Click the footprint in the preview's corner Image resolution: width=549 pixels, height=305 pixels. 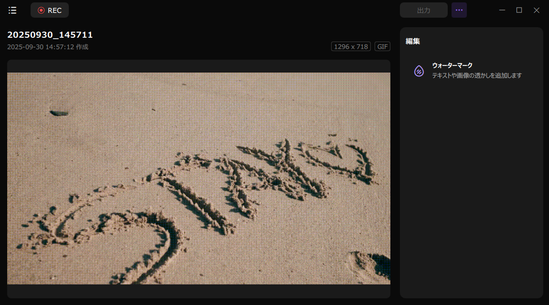[x=370, y=265]
